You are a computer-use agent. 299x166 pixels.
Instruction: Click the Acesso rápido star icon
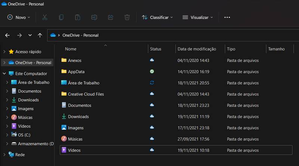pyautogui.click(x=11, y=51)
